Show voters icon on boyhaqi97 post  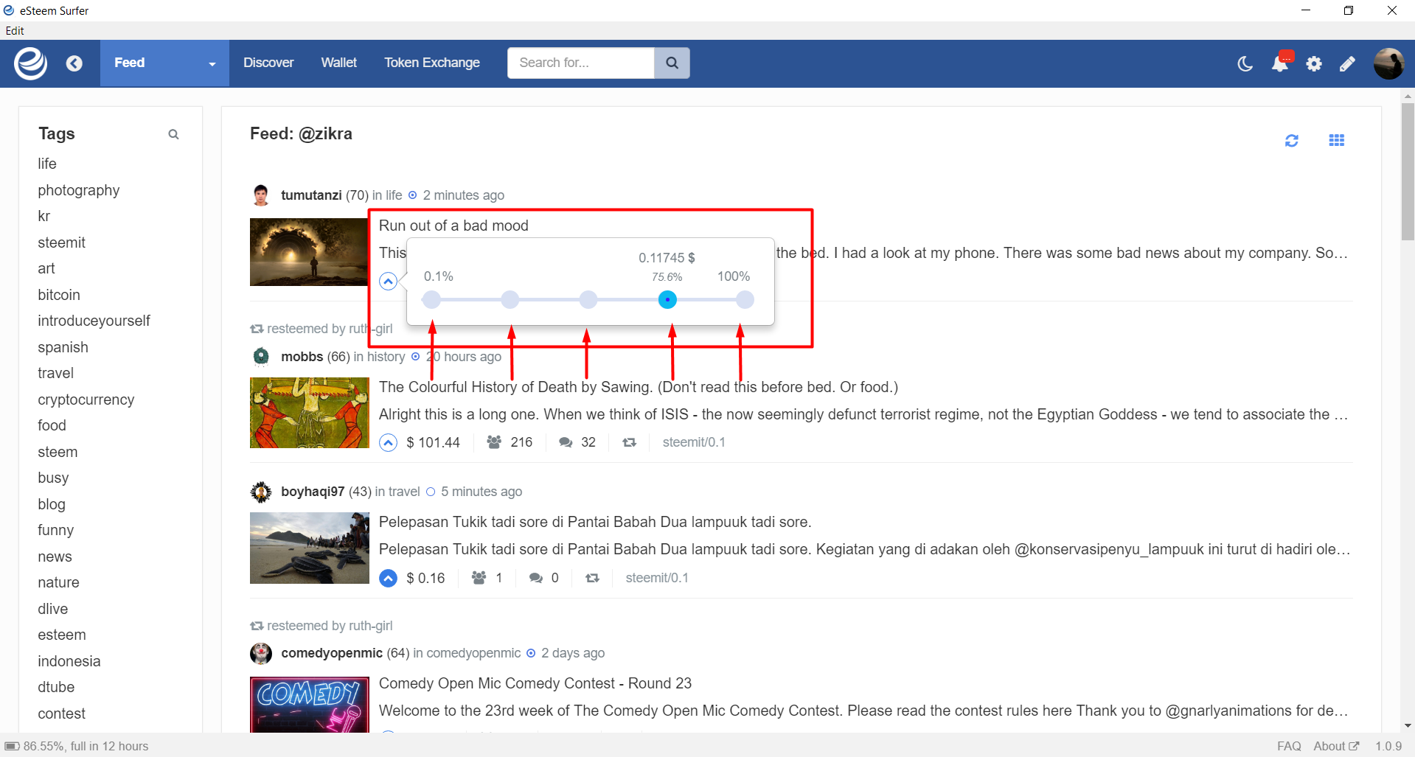(479, 578)
